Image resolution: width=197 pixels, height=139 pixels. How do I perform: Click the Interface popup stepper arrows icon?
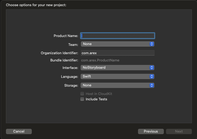pyautogui.click(x=152, y=68)
